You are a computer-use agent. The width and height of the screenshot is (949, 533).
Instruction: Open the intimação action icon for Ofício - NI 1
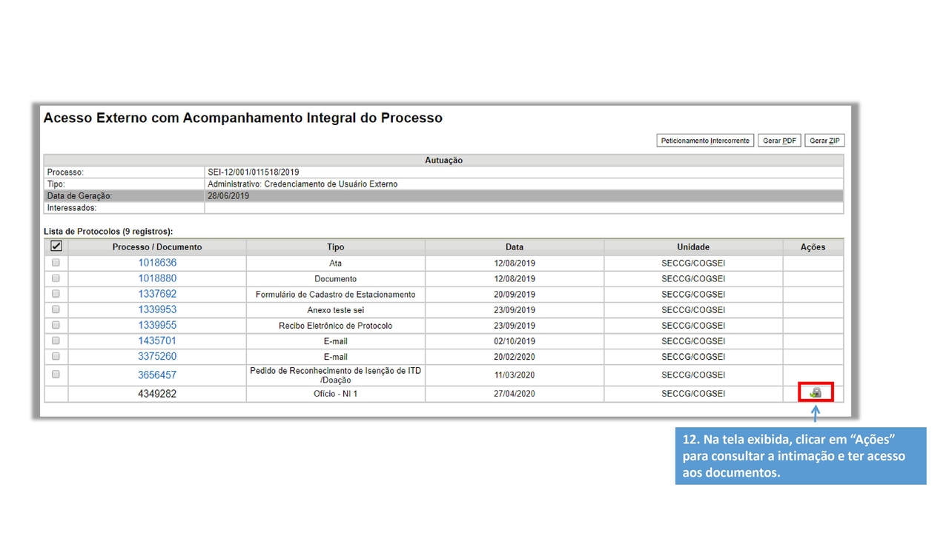(x=816, y=392)
